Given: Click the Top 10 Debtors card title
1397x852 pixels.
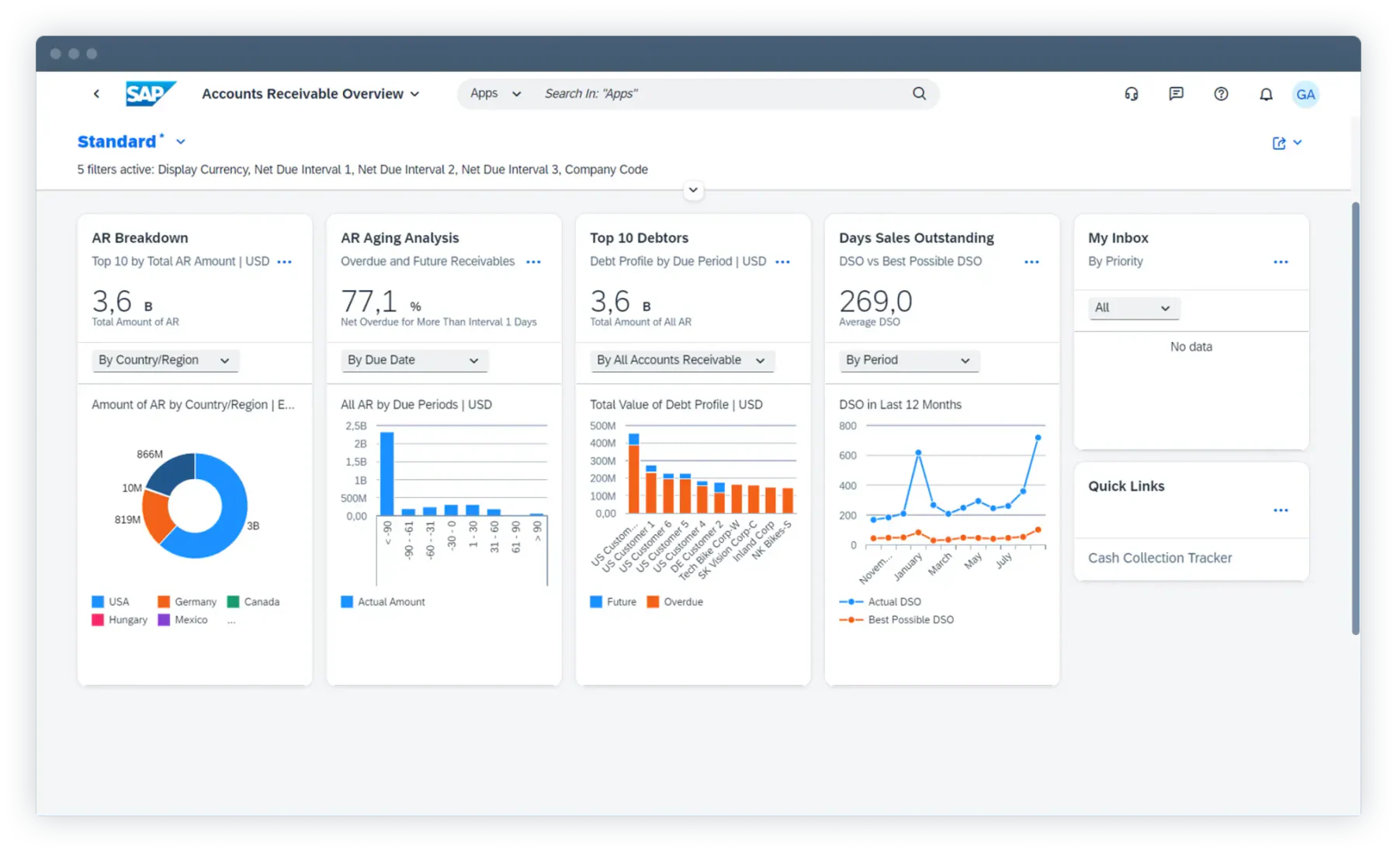Looking at the screenshot, I should [639, 238].
